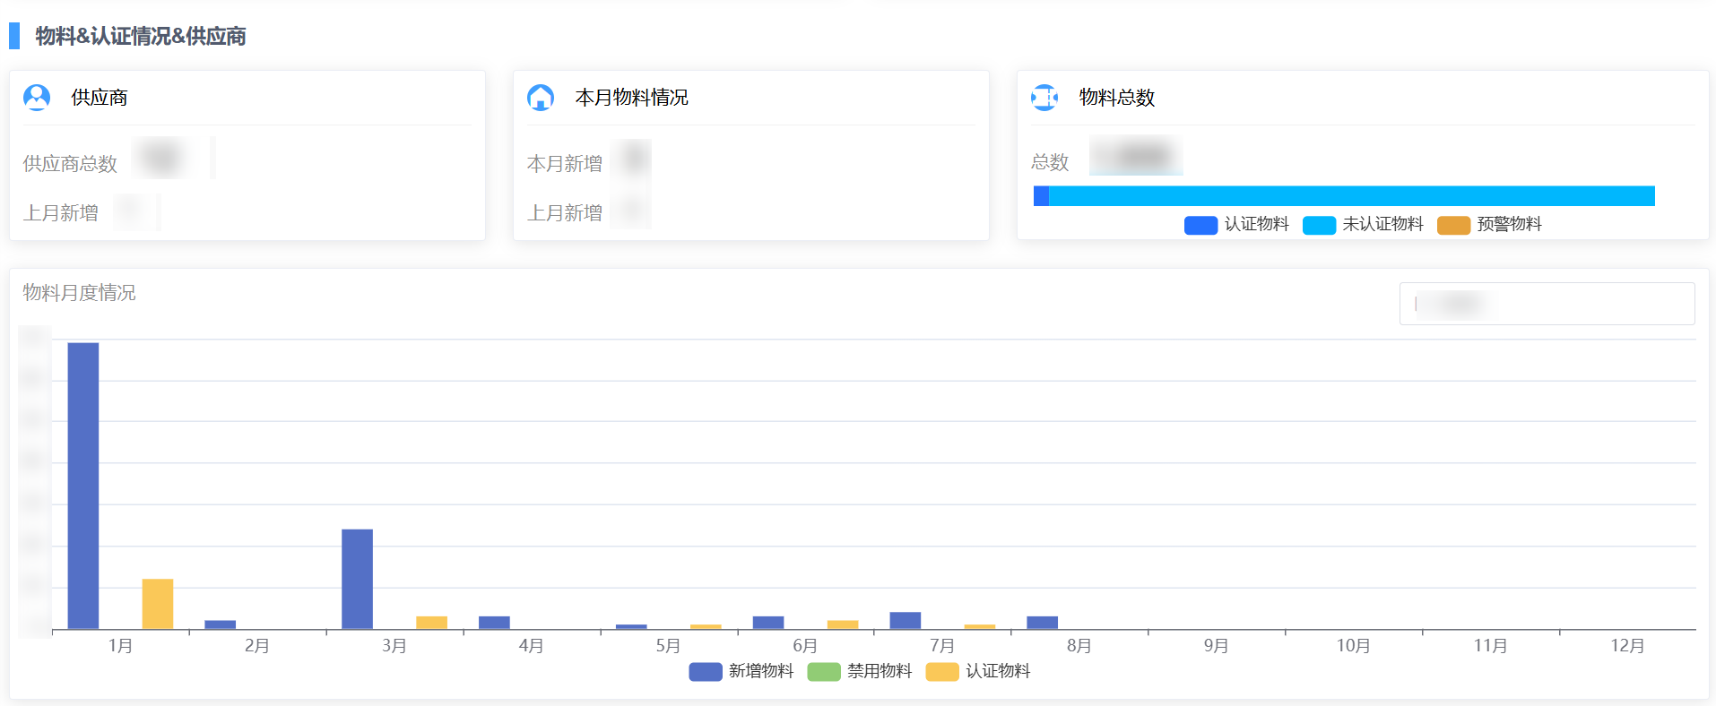Hide the 新增物料 series in the chart legend
The height and width of the screenshot is (706, 1716).
741,671
